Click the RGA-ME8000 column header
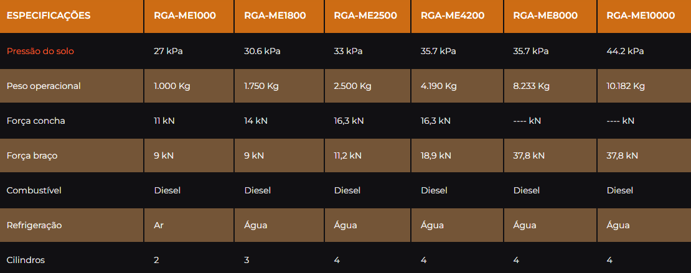Viewport: 691px width, 273px height. (545, 16)
